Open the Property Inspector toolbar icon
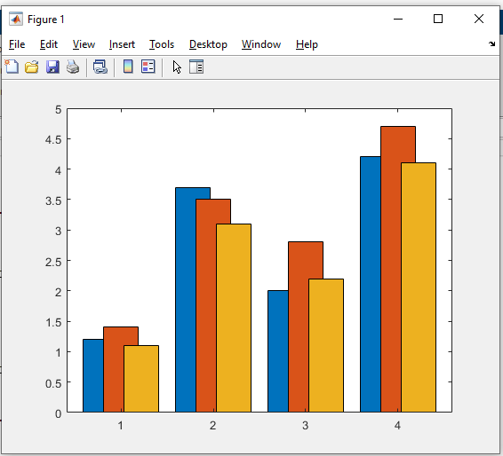This screenshot has width=503, height=456. (196, 67)
